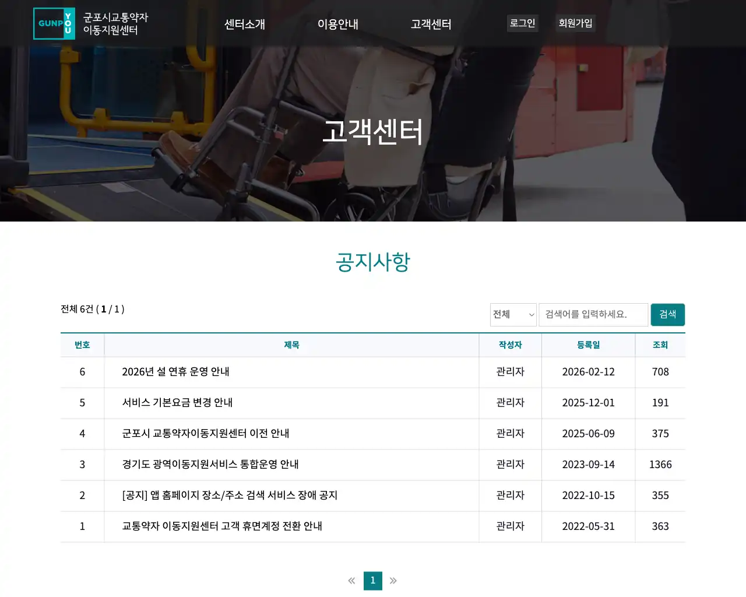Click view count 355
The height and width of the screenshot is (597, 746).
tap(660, 496)
